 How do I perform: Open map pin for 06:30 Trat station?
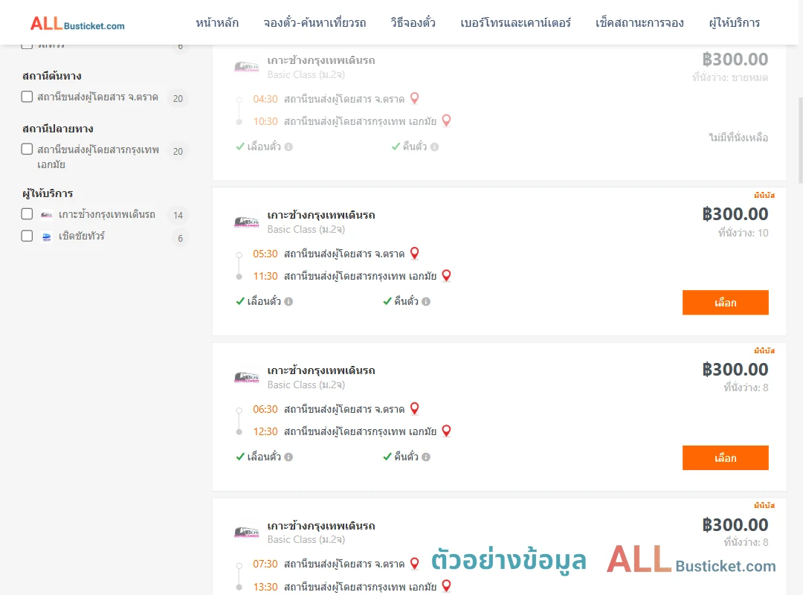(415, 408)
